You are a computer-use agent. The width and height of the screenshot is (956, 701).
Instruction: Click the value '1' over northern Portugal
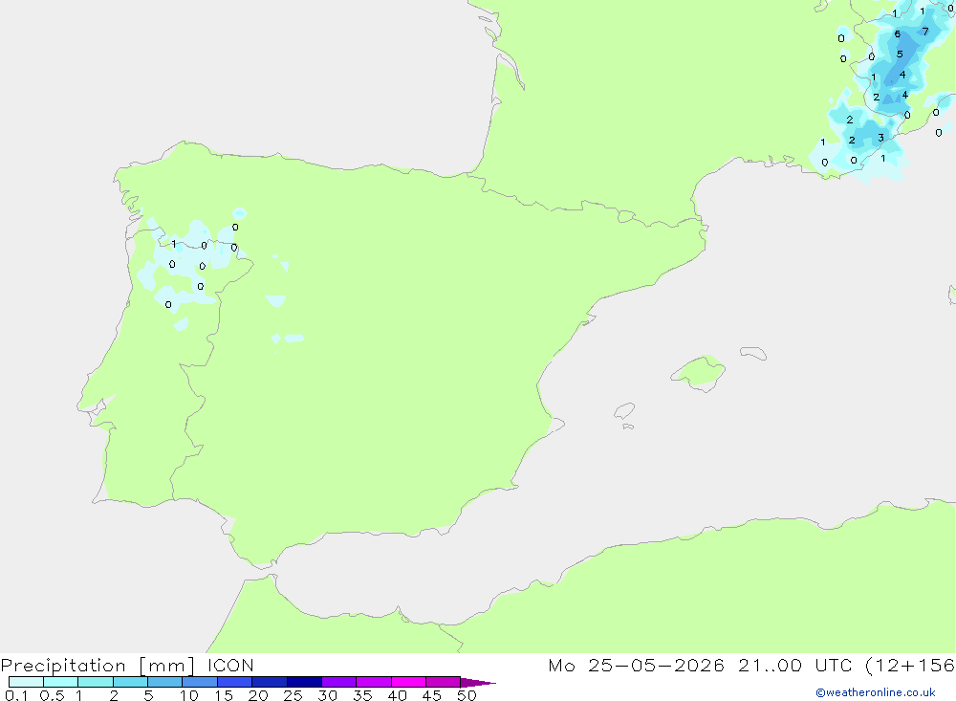tap(174, 244)
